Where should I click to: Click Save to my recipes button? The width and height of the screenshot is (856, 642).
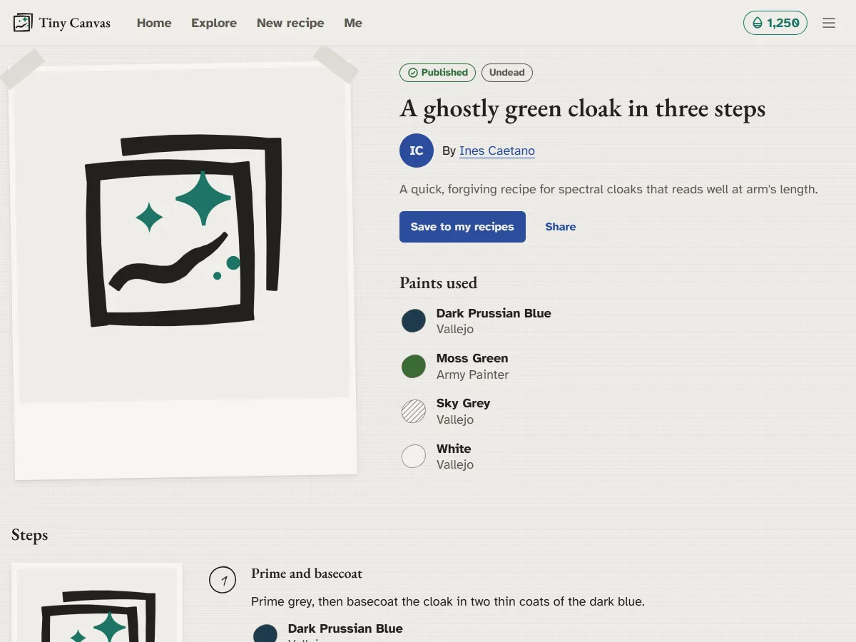[x=462, y=227]
